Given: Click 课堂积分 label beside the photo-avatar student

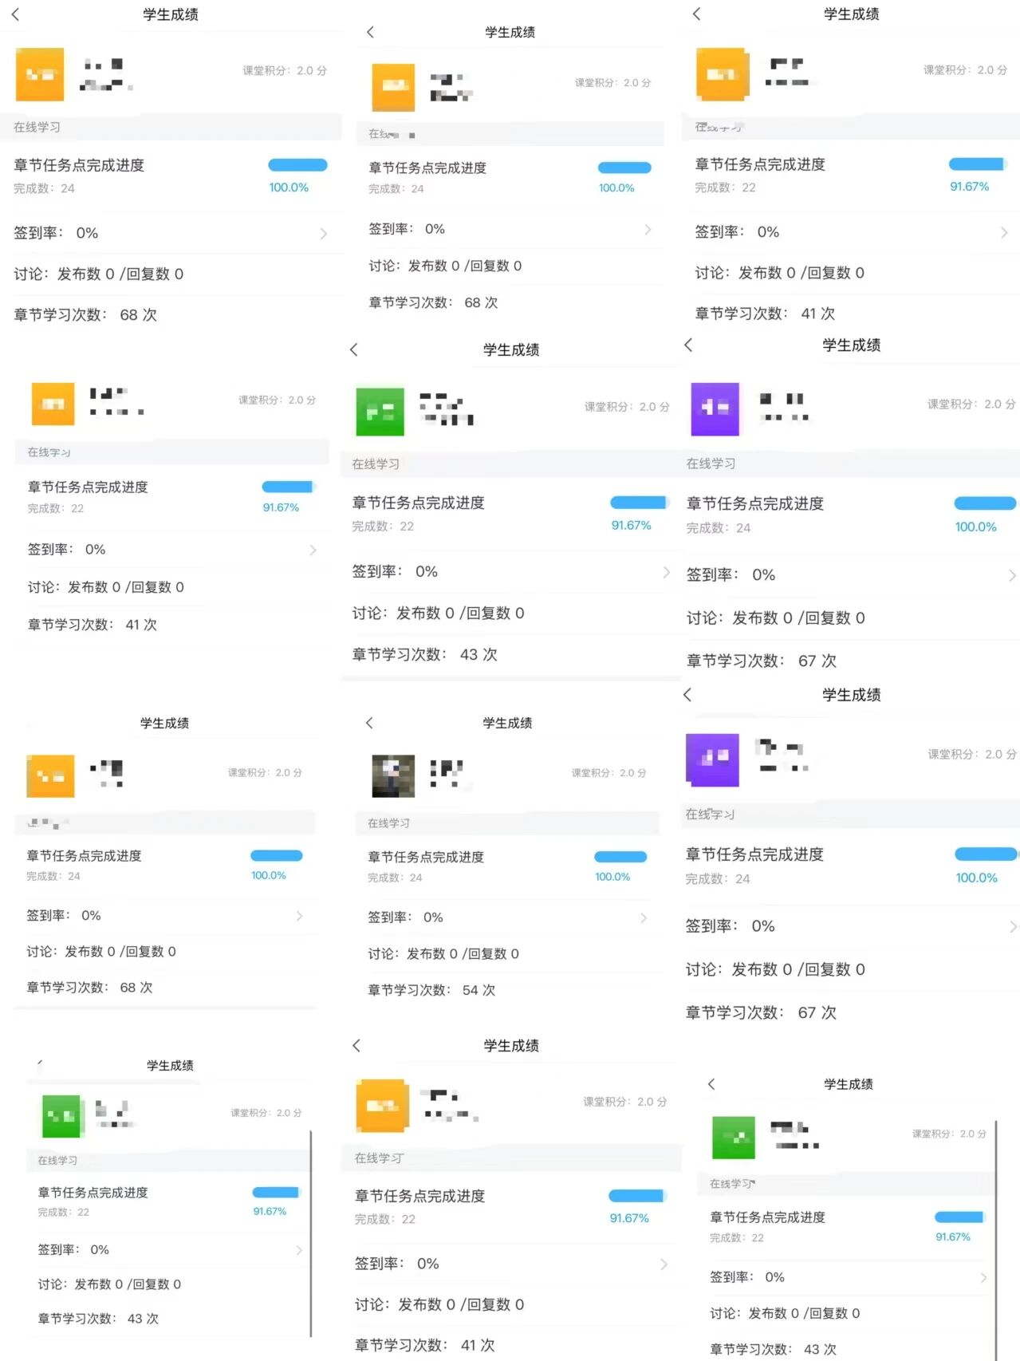Looking at the screenshot, I should 608,772.
